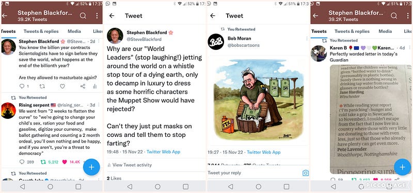Undo retweet showing 5,212 on Rising serpent
This screenshot has height=193, width=413.
(43, 162)
